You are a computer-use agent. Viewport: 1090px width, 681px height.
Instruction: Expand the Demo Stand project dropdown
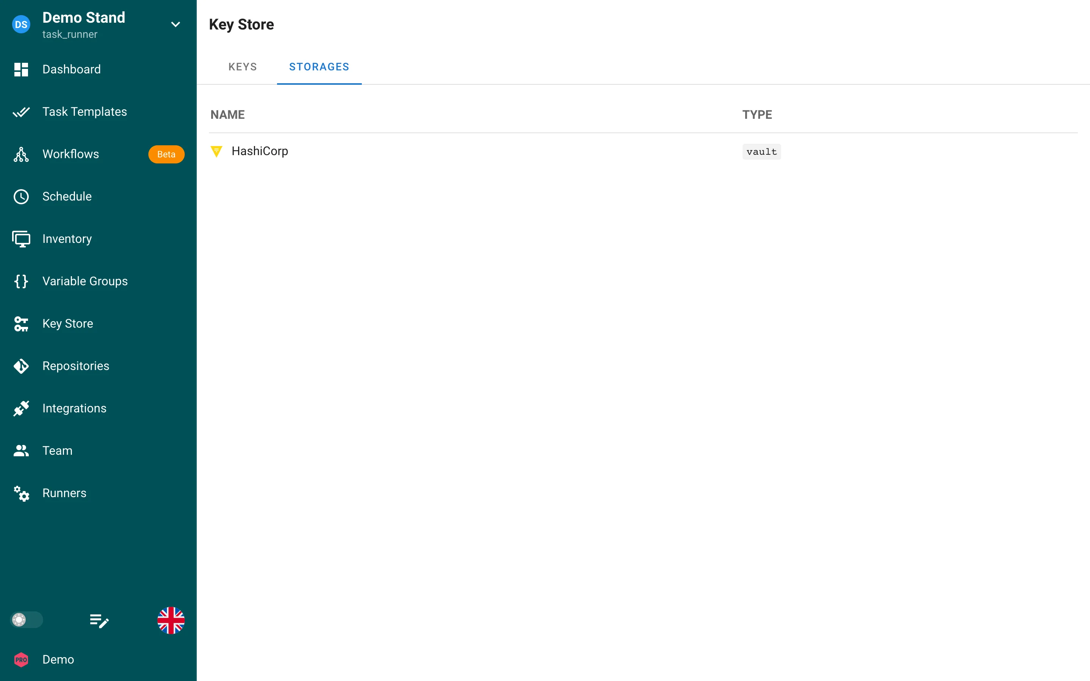(x=176, y=24)
